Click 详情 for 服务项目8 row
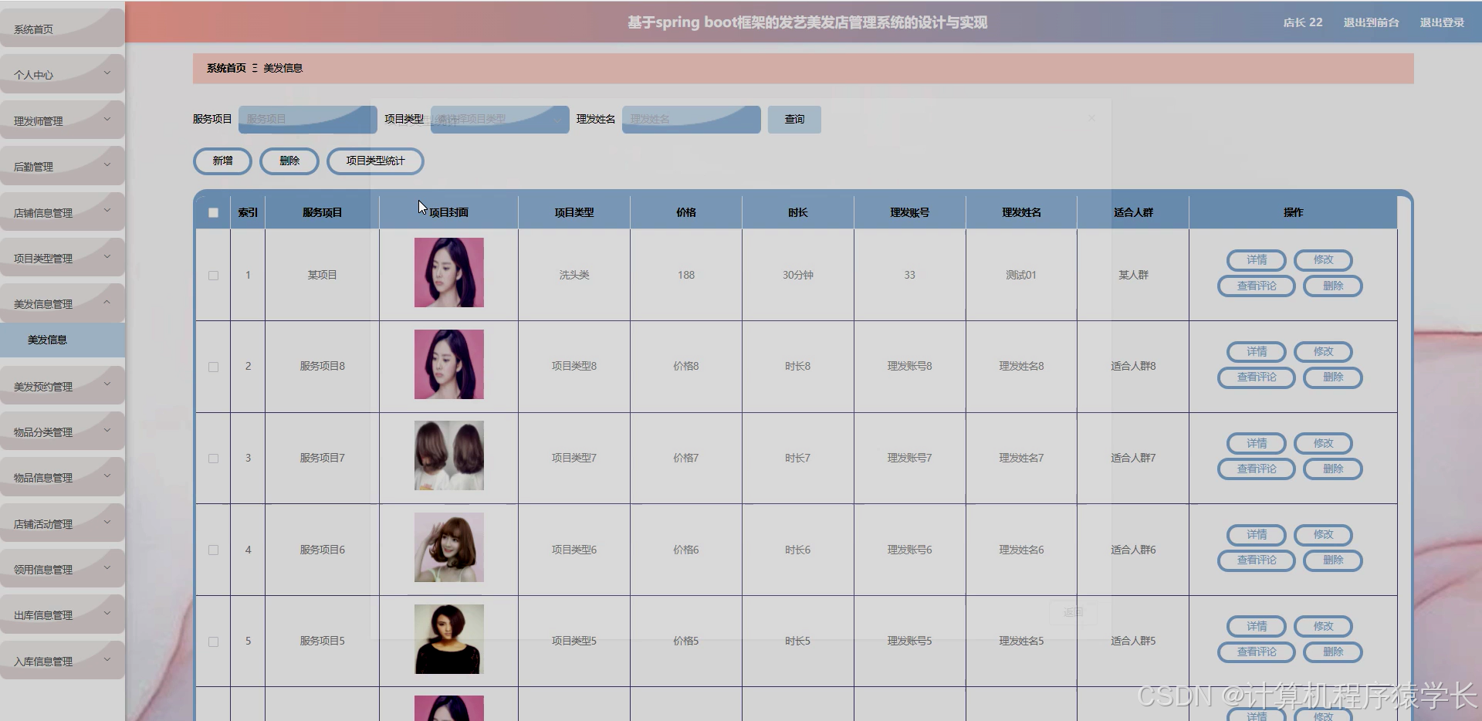This screenshot has width=1482, height=721. point(1257,351)
